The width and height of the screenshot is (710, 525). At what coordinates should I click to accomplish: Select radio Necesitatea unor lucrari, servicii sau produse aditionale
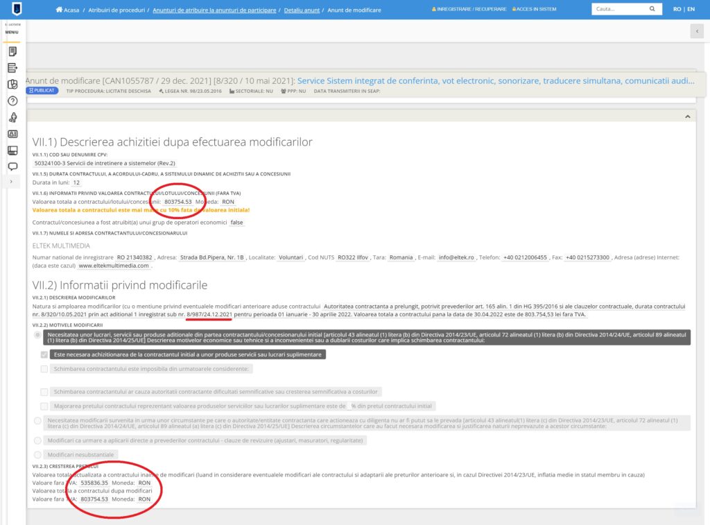tap(37, 335)
